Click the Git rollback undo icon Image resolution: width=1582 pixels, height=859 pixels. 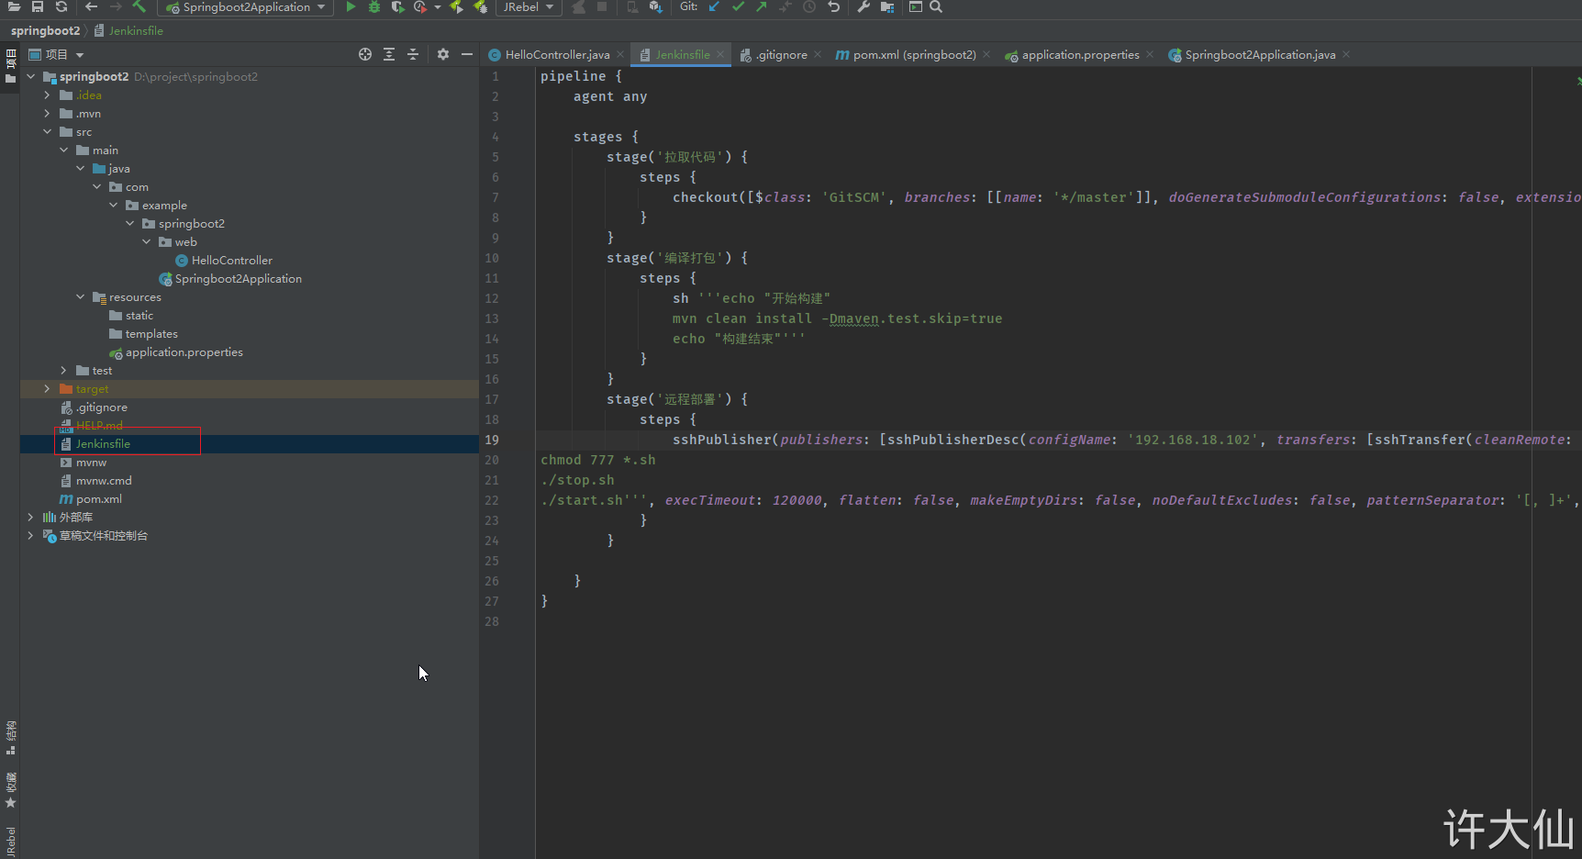(x=833, y=6)
